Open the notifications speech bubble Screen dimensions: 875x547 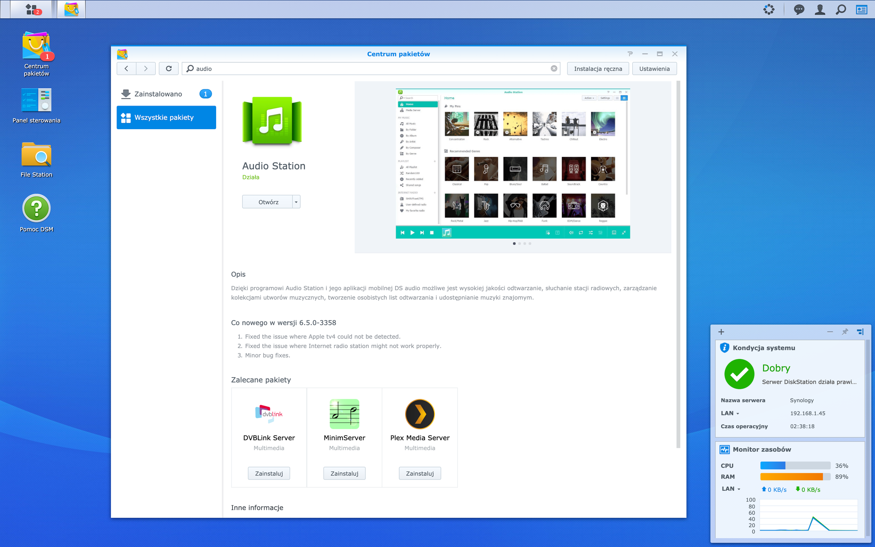coord(799,9)
